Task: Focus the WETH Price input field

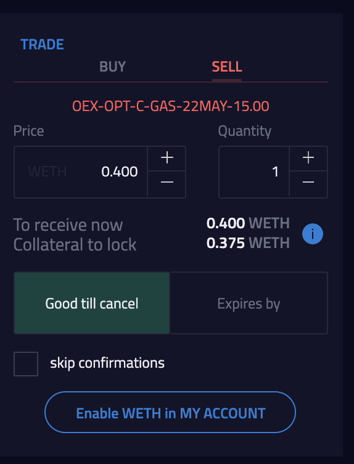Action: pyautogui.click(x=81, y=172)
